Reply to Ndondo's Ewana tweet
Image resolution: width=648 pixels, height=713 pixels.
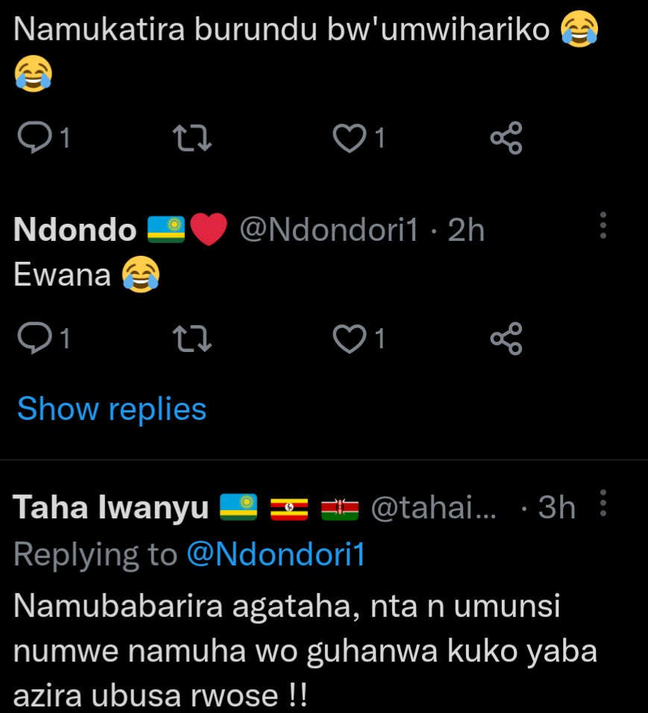point(34,339)
